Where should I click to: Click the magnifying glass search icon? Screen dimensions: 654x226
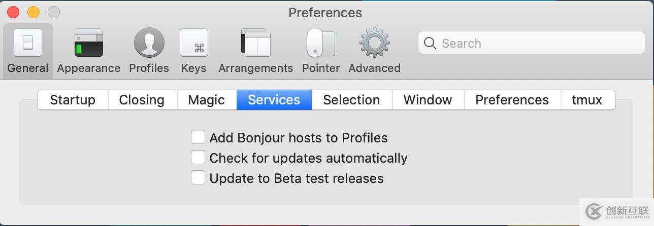click(x=430, y=44)
